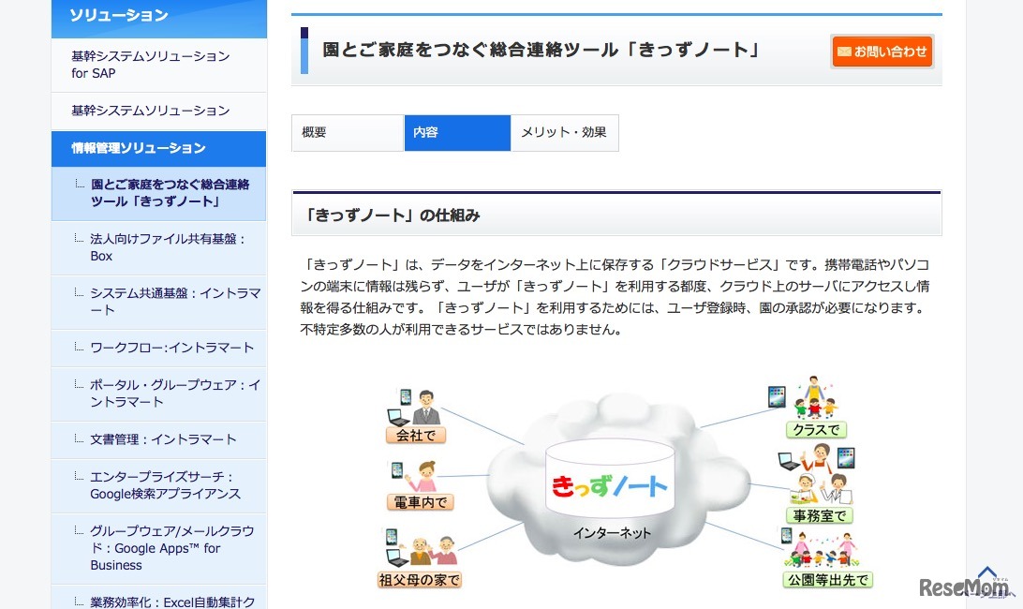
Task: Click the 事務室で label
Action: click(x=820, y=515)
